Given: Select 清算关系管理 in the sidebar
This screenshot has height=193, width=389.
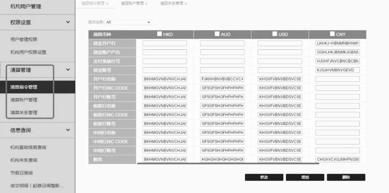Looking at the screenshot, I should pos(24,112).
